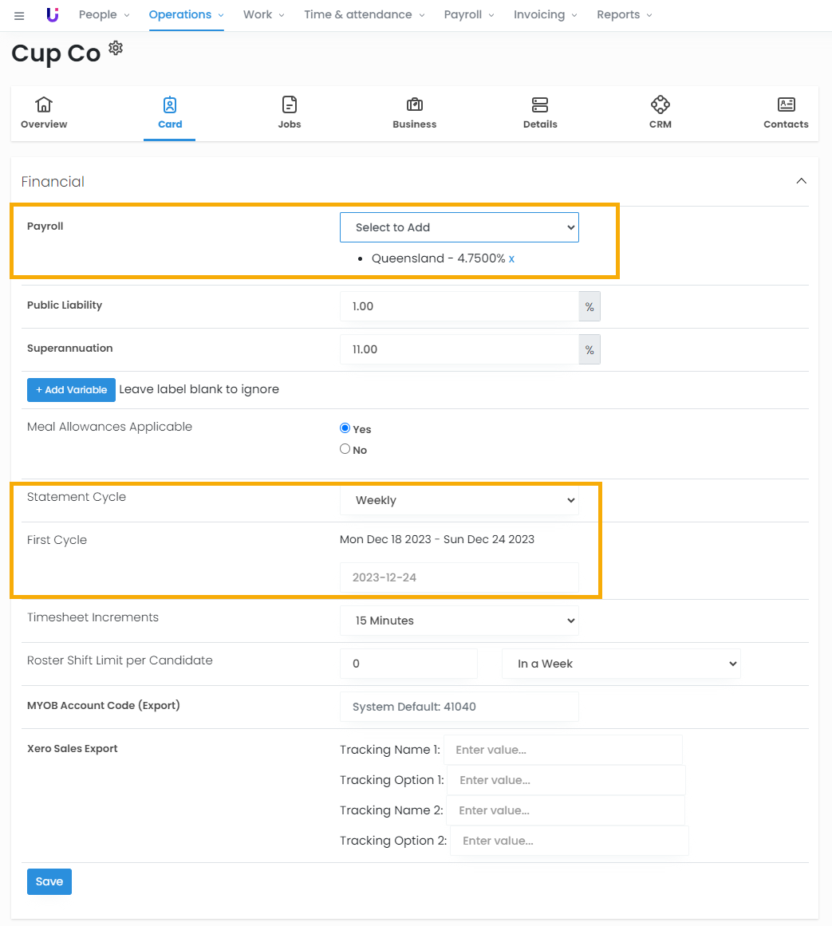Open Payroll Select to Add dropdown
The image size is (832, 926).
pyautogui.click(x=459, y=227)
